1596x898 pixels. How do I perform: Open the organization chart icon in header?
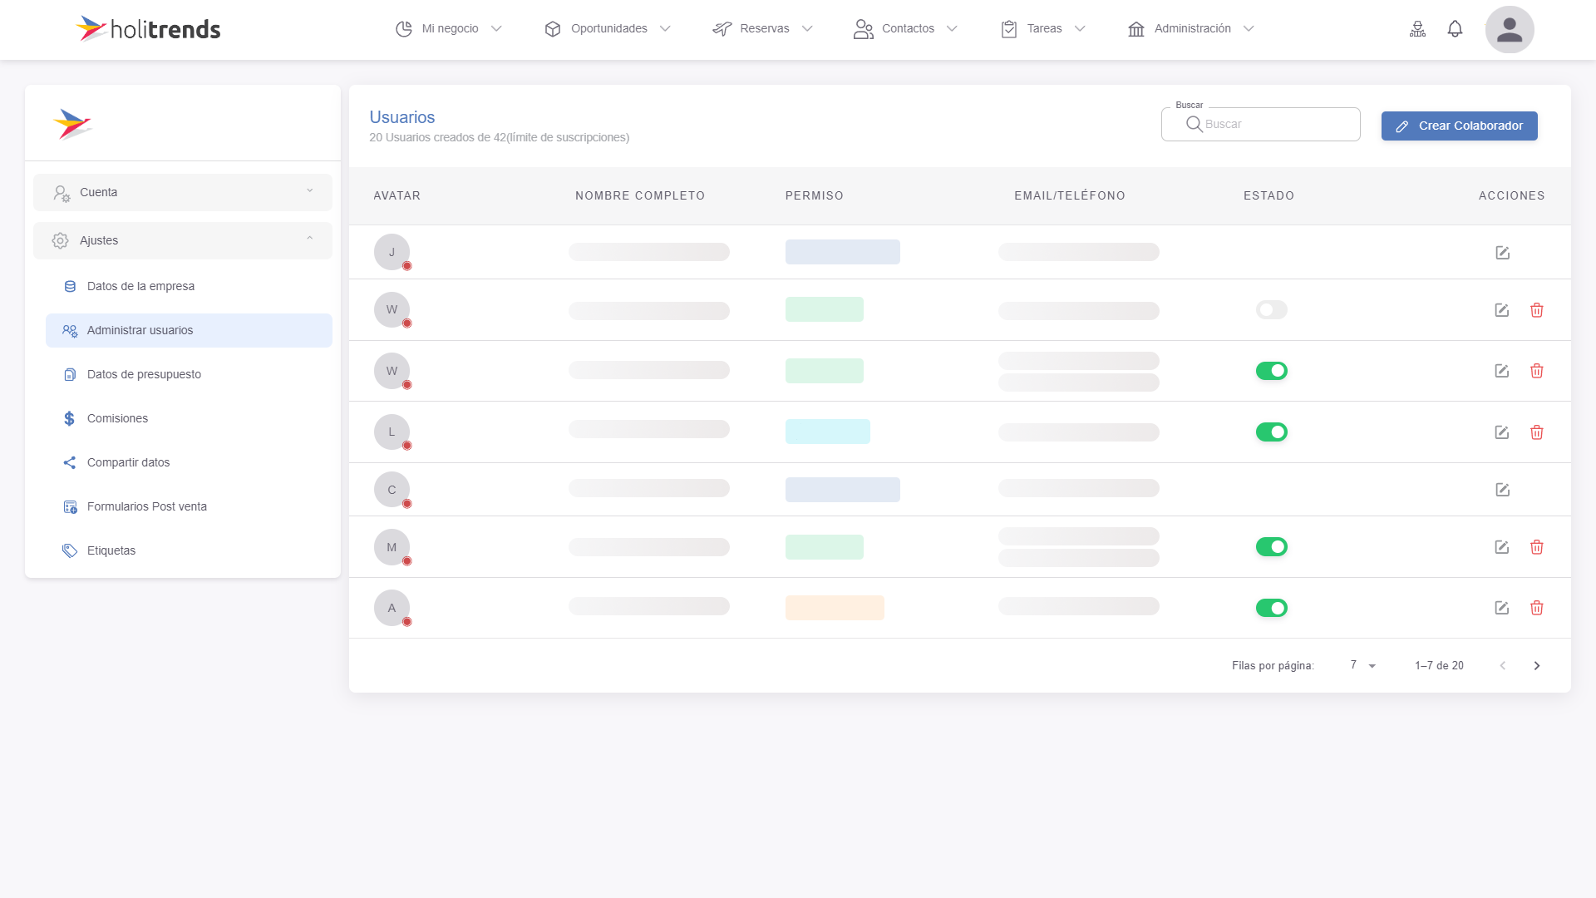pyautogui.click(x=1418, y=29)
